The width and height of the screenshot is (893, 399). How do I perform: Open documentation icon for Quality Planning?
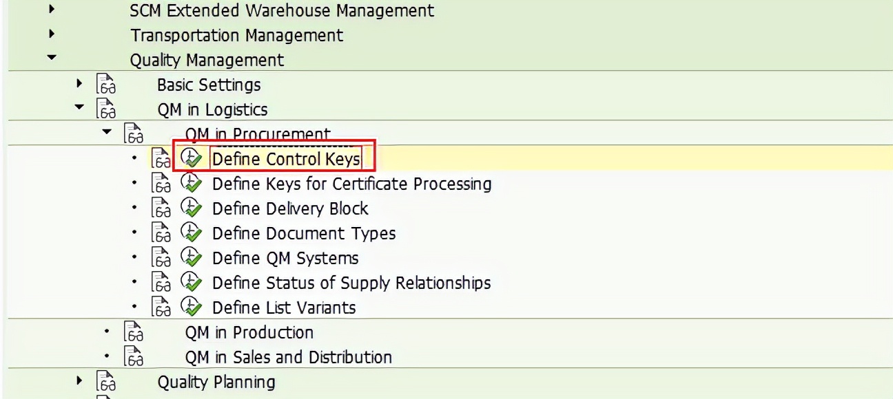tap(106, 381)
